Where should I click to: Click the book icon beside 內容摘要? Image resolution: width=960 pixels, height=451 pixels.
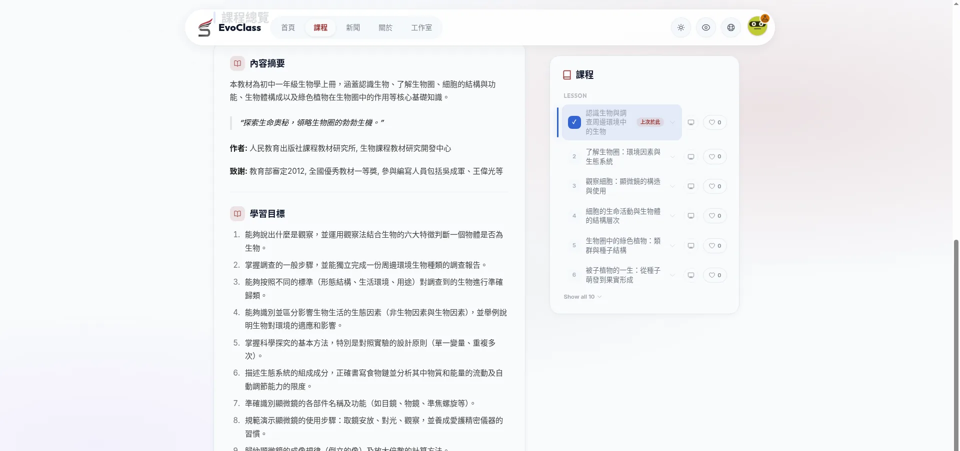tap(237, 63)
